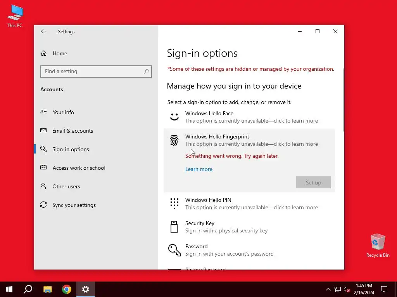
Task: Maximize the Settings window
Action: 318,31
